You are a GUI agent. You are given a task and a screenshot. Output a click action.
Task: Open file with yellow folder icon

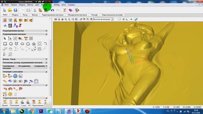point(10,10)
